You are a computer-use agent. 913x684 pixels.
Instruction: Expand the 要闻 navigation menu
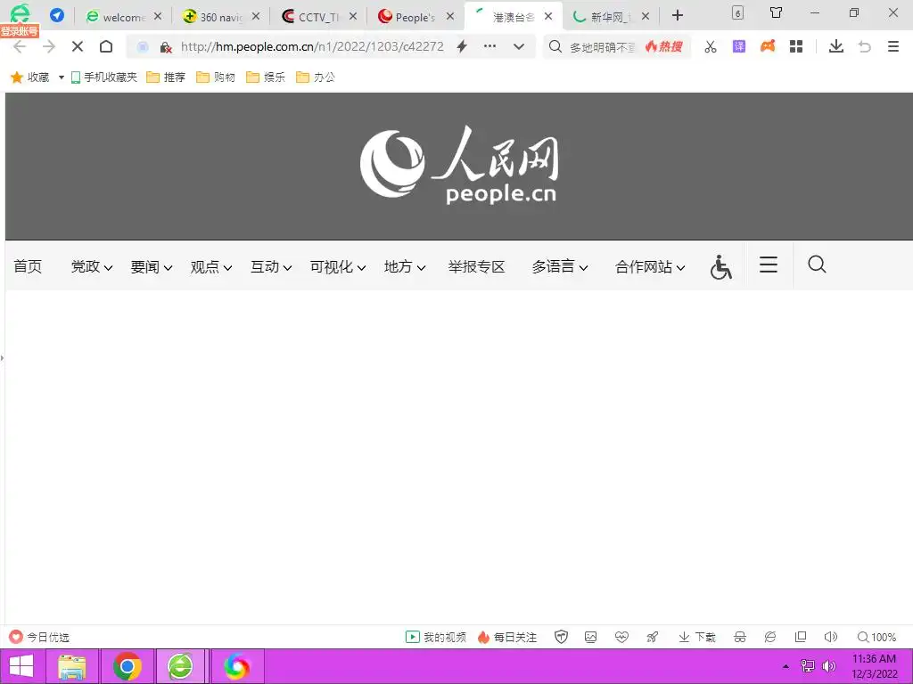pos(152,267)
